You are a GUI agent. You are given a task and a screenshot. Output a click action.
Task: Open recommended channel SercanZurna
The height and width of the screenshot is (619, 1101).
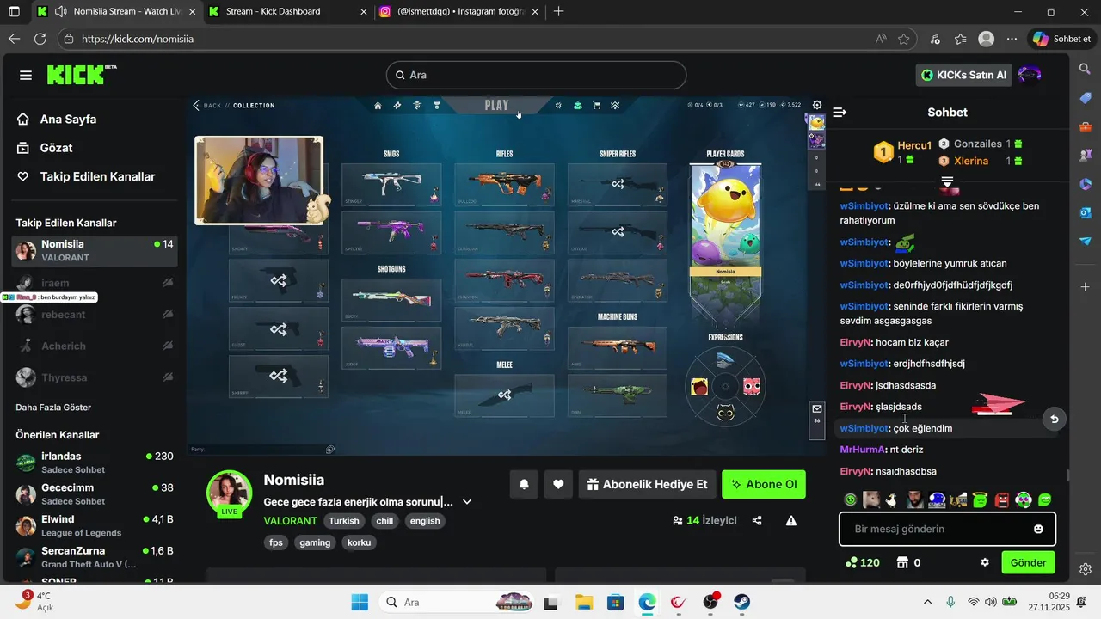(95, 557)
